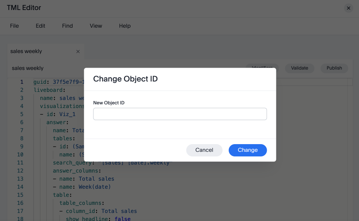Close the sales weekly tab
359x221 pixels.
pyautogui.click(x=78, y=52)
